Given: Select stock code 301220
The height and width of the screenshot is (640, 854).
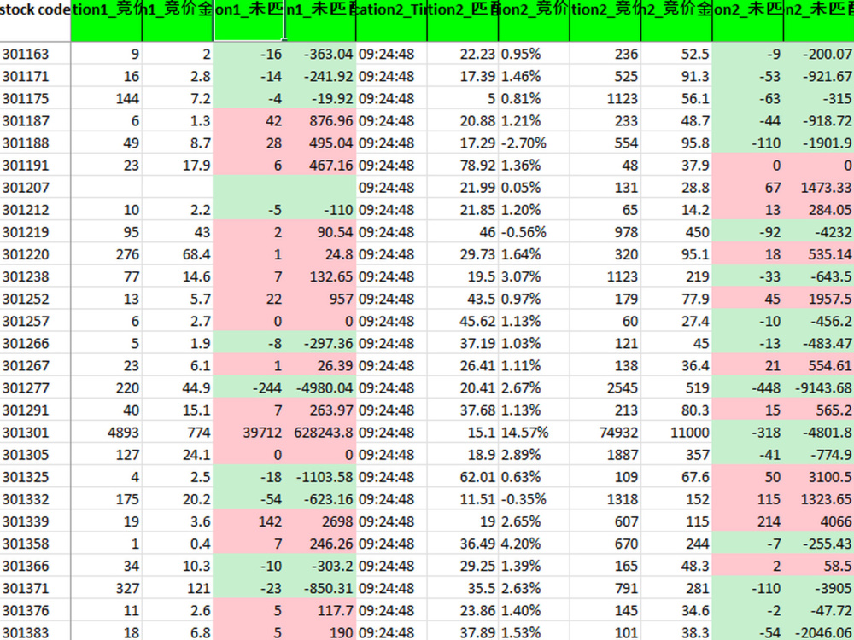Looking at the screenshot, I should click(35, 254).
